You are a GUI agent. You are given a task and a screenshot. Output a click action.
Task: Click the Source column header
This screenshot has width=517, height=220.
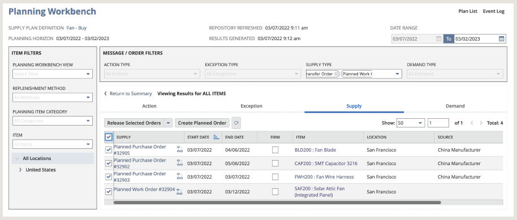click(468, 137)
